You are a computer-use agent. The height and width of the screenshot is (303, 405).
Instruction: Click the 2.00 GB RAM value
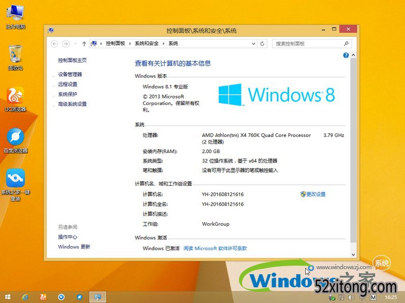211,151
